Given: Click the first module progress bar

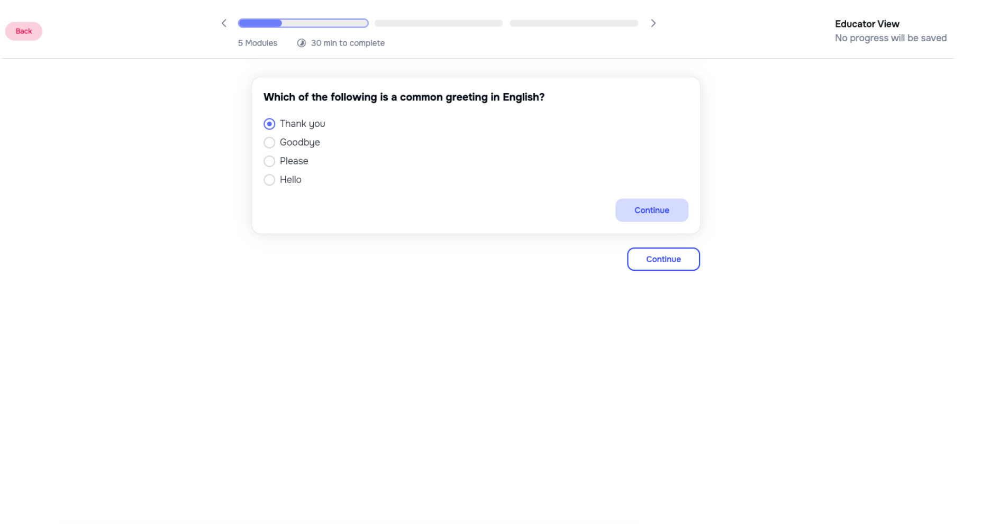Looking at the screenshot, I should tap(303, 23).
